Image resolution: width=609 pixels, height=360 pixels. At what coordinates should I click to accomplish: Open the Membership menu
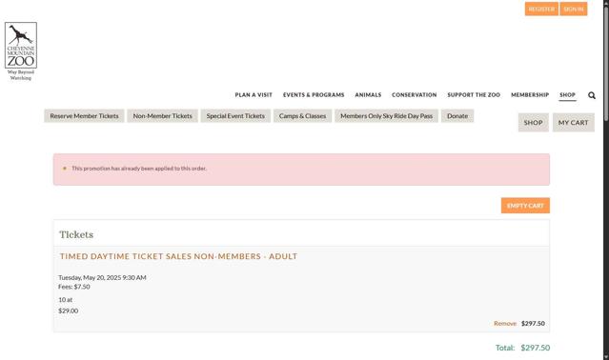click(530, 95)
